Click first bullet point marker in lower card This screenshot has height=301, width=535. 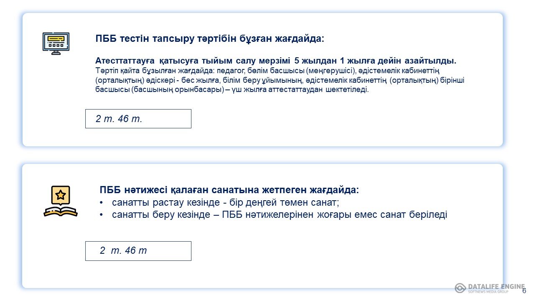point(102,203)
